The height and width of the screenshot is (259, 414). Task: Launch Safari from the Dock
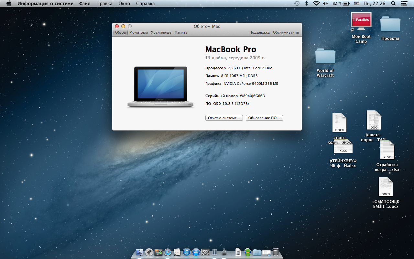click(x=168, y=252)
